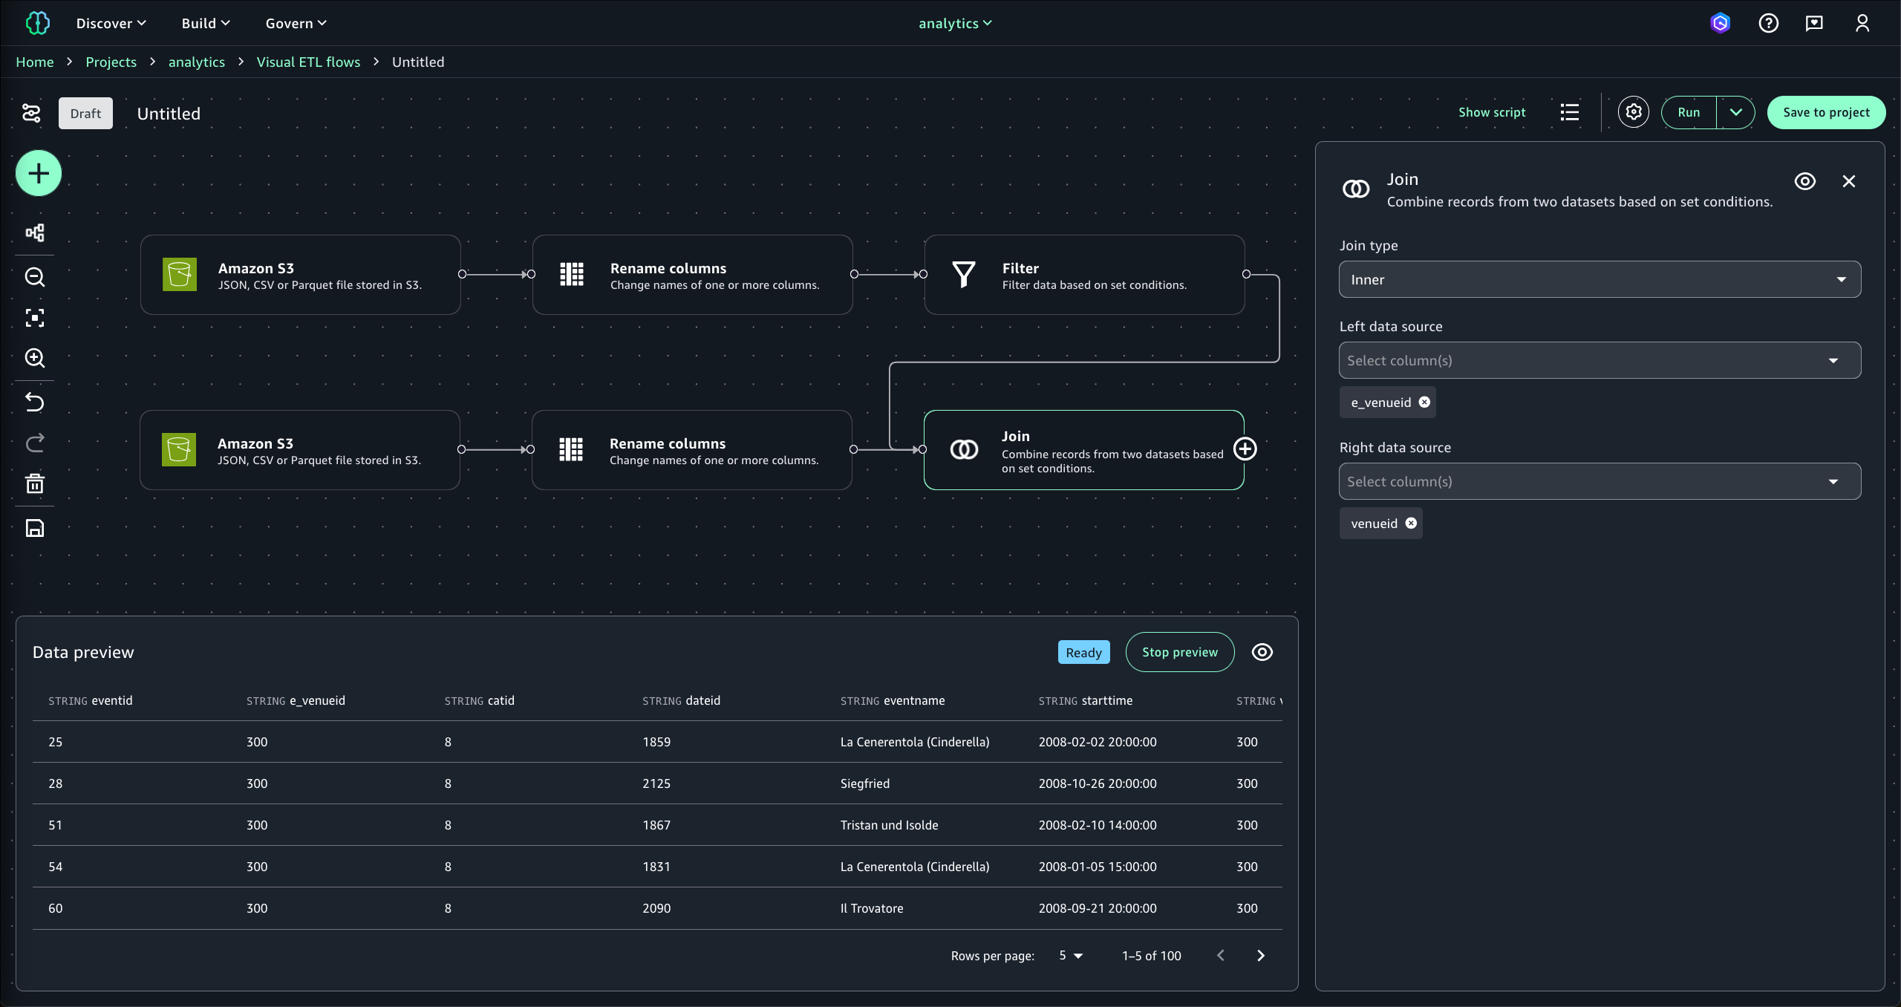This screenshot has height=1007, width=1901.
Task: Click the green add node plus button
Action: coord(39,174)
